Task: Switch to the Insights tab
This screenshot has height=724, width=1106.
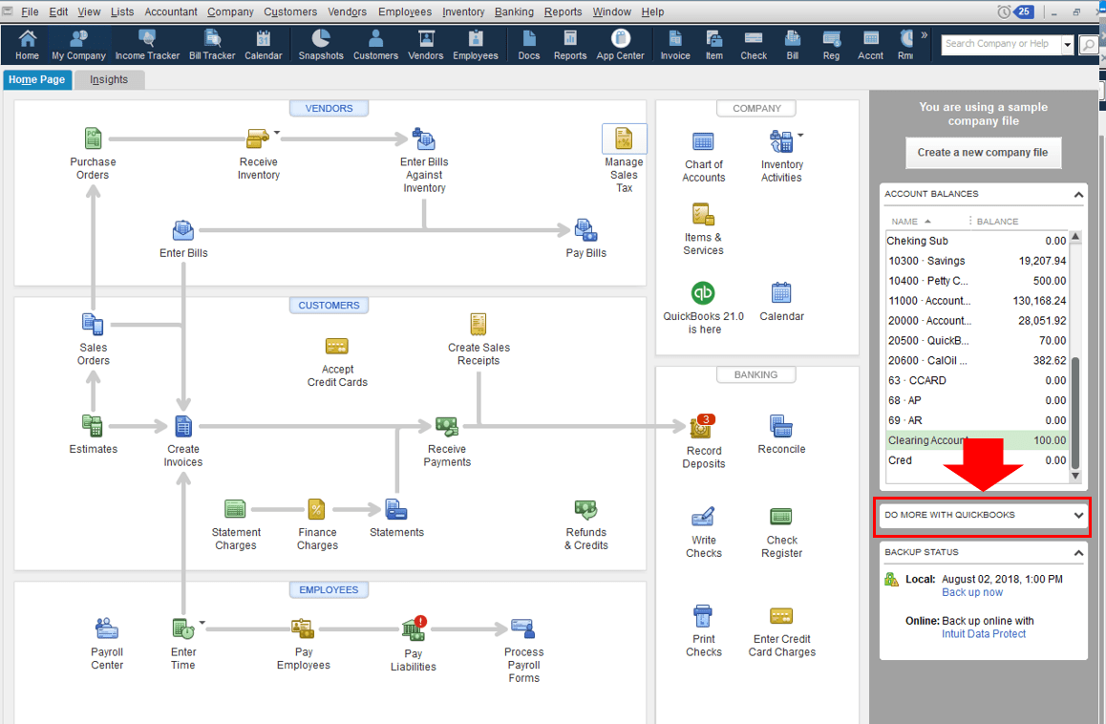Action: (x=109, y=79)
